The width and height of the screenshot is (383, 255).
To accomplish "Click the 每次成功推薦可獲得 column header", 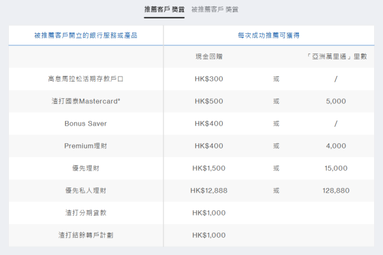I will pyautogui.click(x=269, y=36).
